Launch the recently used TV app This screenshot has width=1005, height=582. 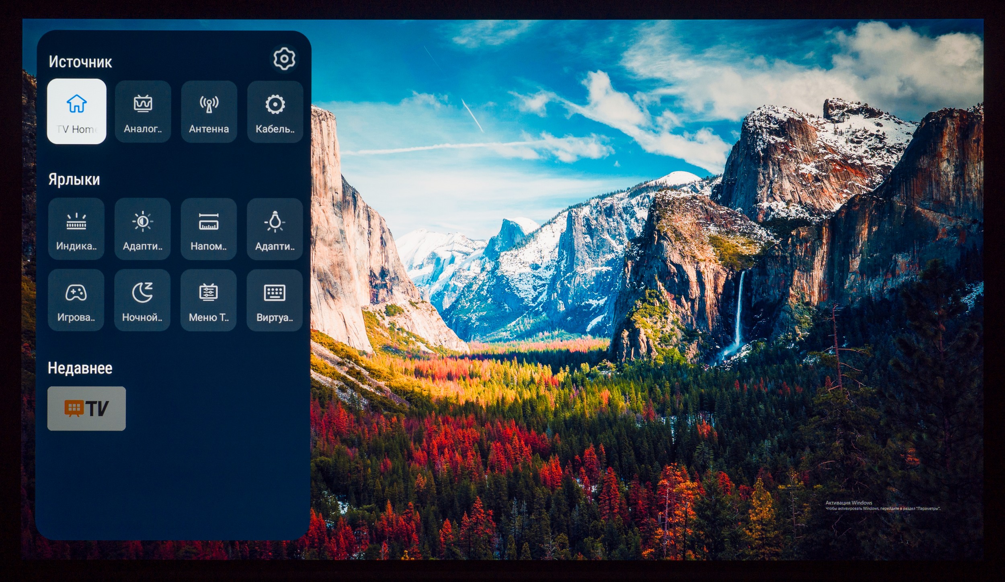tap(86, 409)
